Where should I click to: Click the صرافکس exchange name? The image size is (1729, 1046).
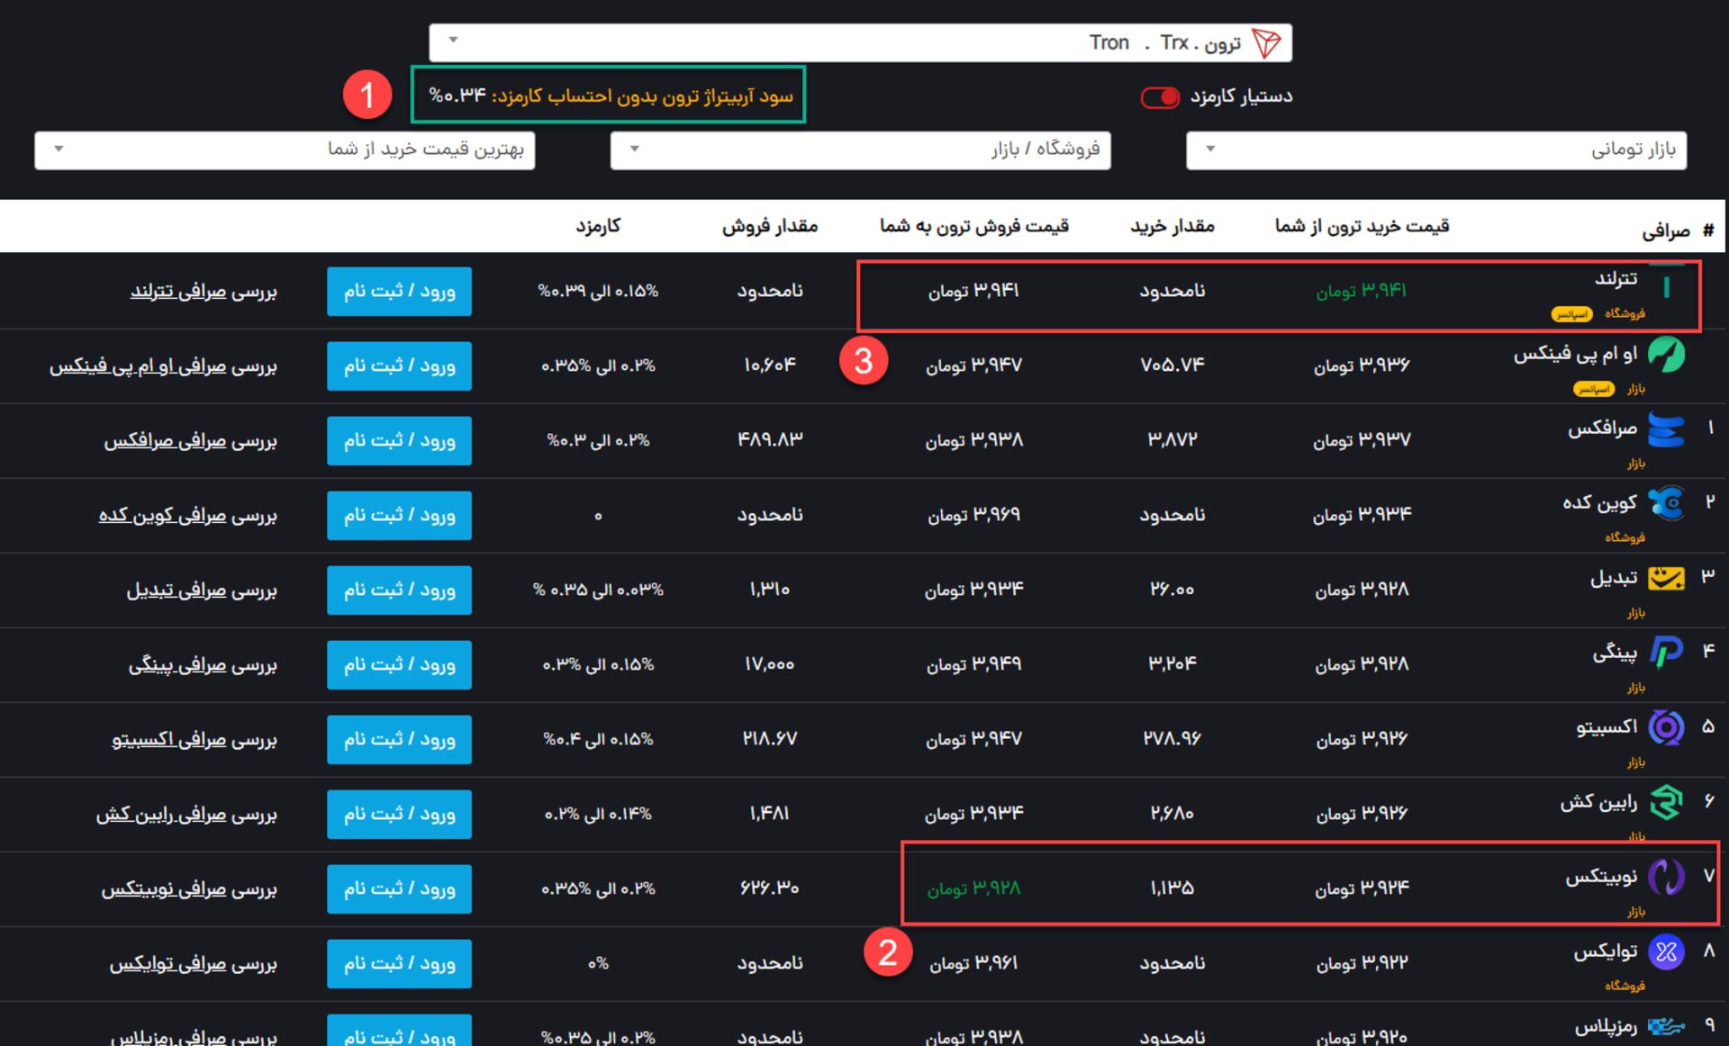click(1602, 428)
